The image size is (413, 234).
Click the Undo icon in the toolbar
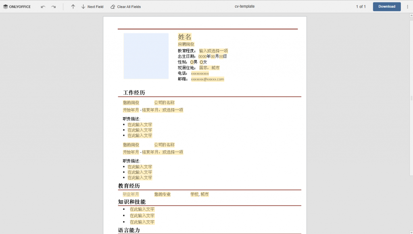(x=43, y=6)
